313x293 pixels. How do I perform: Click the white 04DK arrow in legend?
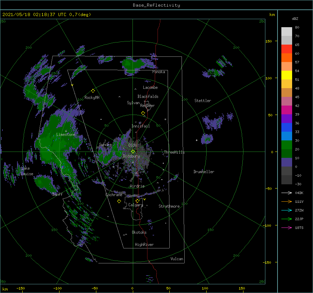click(x=287, y=193)
